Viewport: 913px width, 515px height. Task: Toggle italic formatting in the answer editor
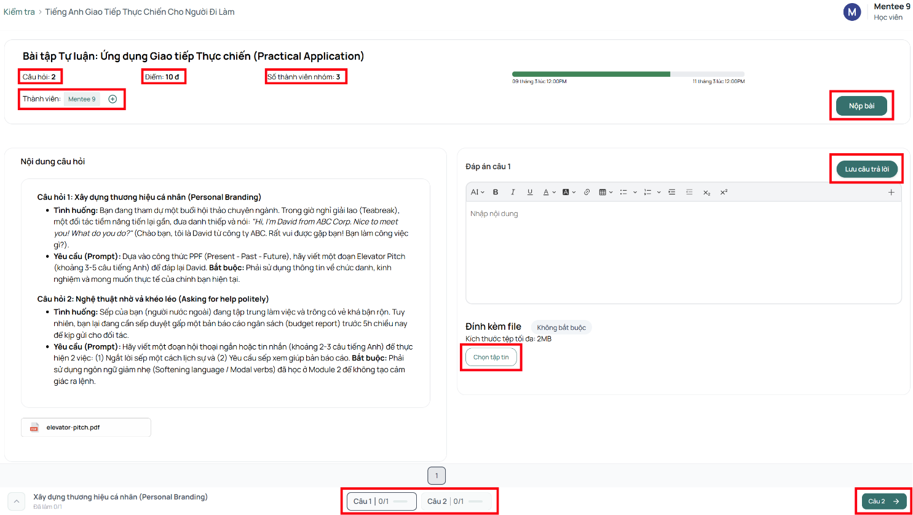pos(513,192)
